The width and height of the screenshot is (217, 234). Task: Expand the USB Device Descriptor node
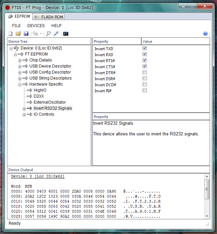click(20, 67)
